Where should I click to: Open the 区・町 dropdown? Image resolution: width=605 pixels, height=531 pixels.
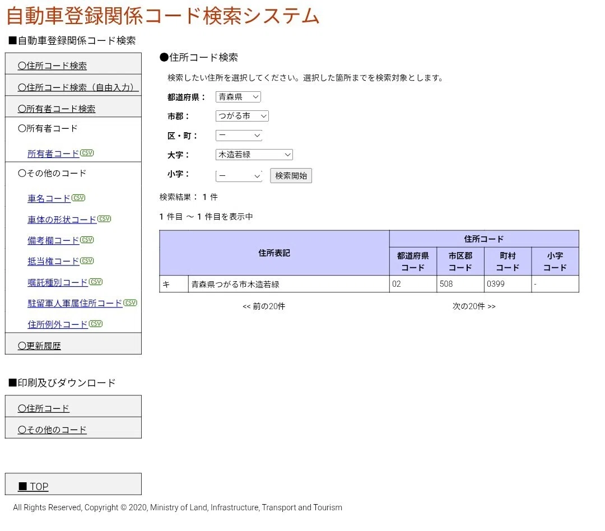pos(239,135)
